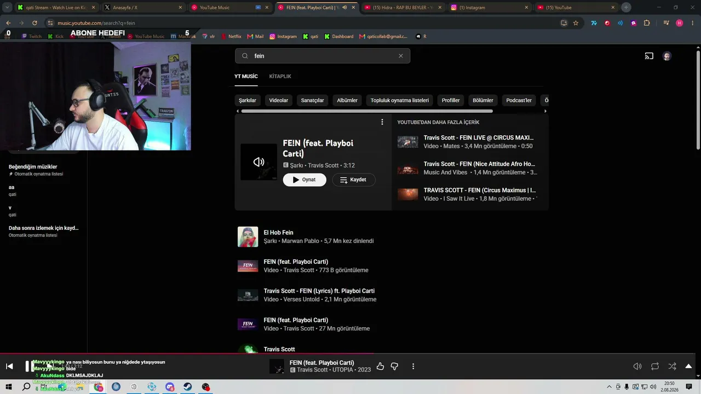
Task: Open a new browser tab
Action: click(626, 8)
